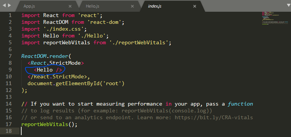Viewport: 291px width, 137px height.
Task: Click getElementById on line 11
Action: 77,83
